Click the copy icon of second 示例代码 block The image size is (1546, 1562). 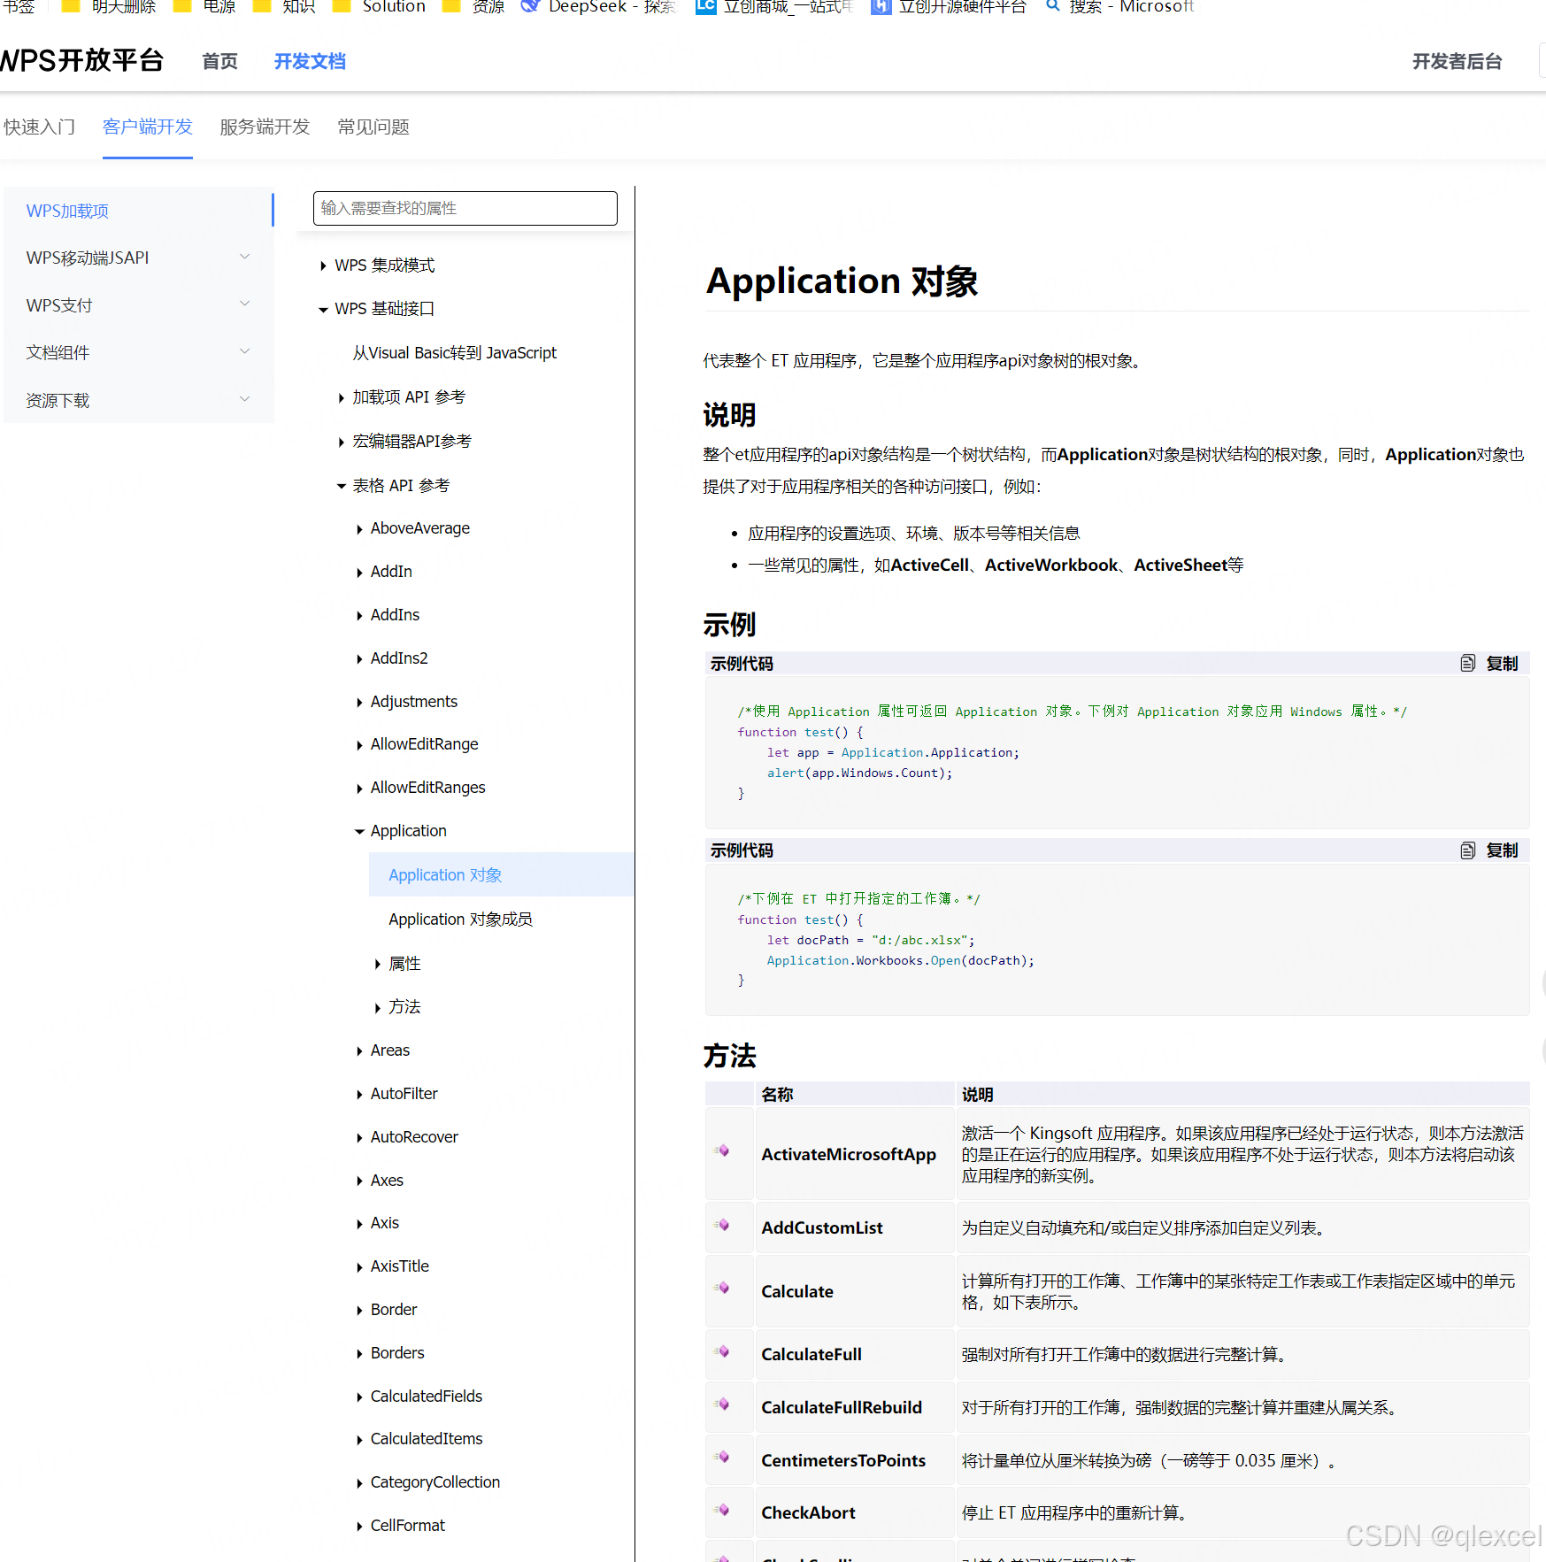[x=1467, y=850]
